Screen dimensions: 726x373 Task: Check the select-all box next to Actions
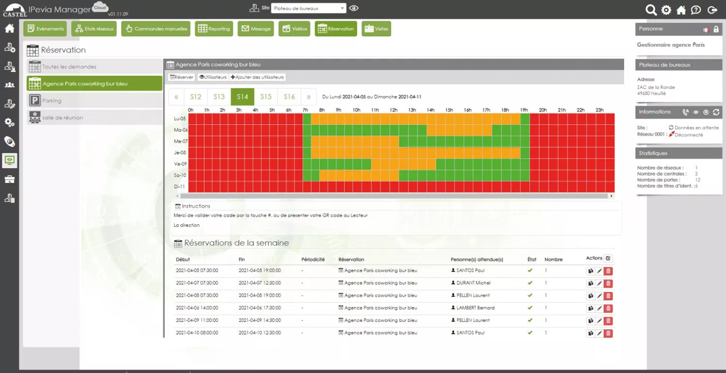(608, 258)
